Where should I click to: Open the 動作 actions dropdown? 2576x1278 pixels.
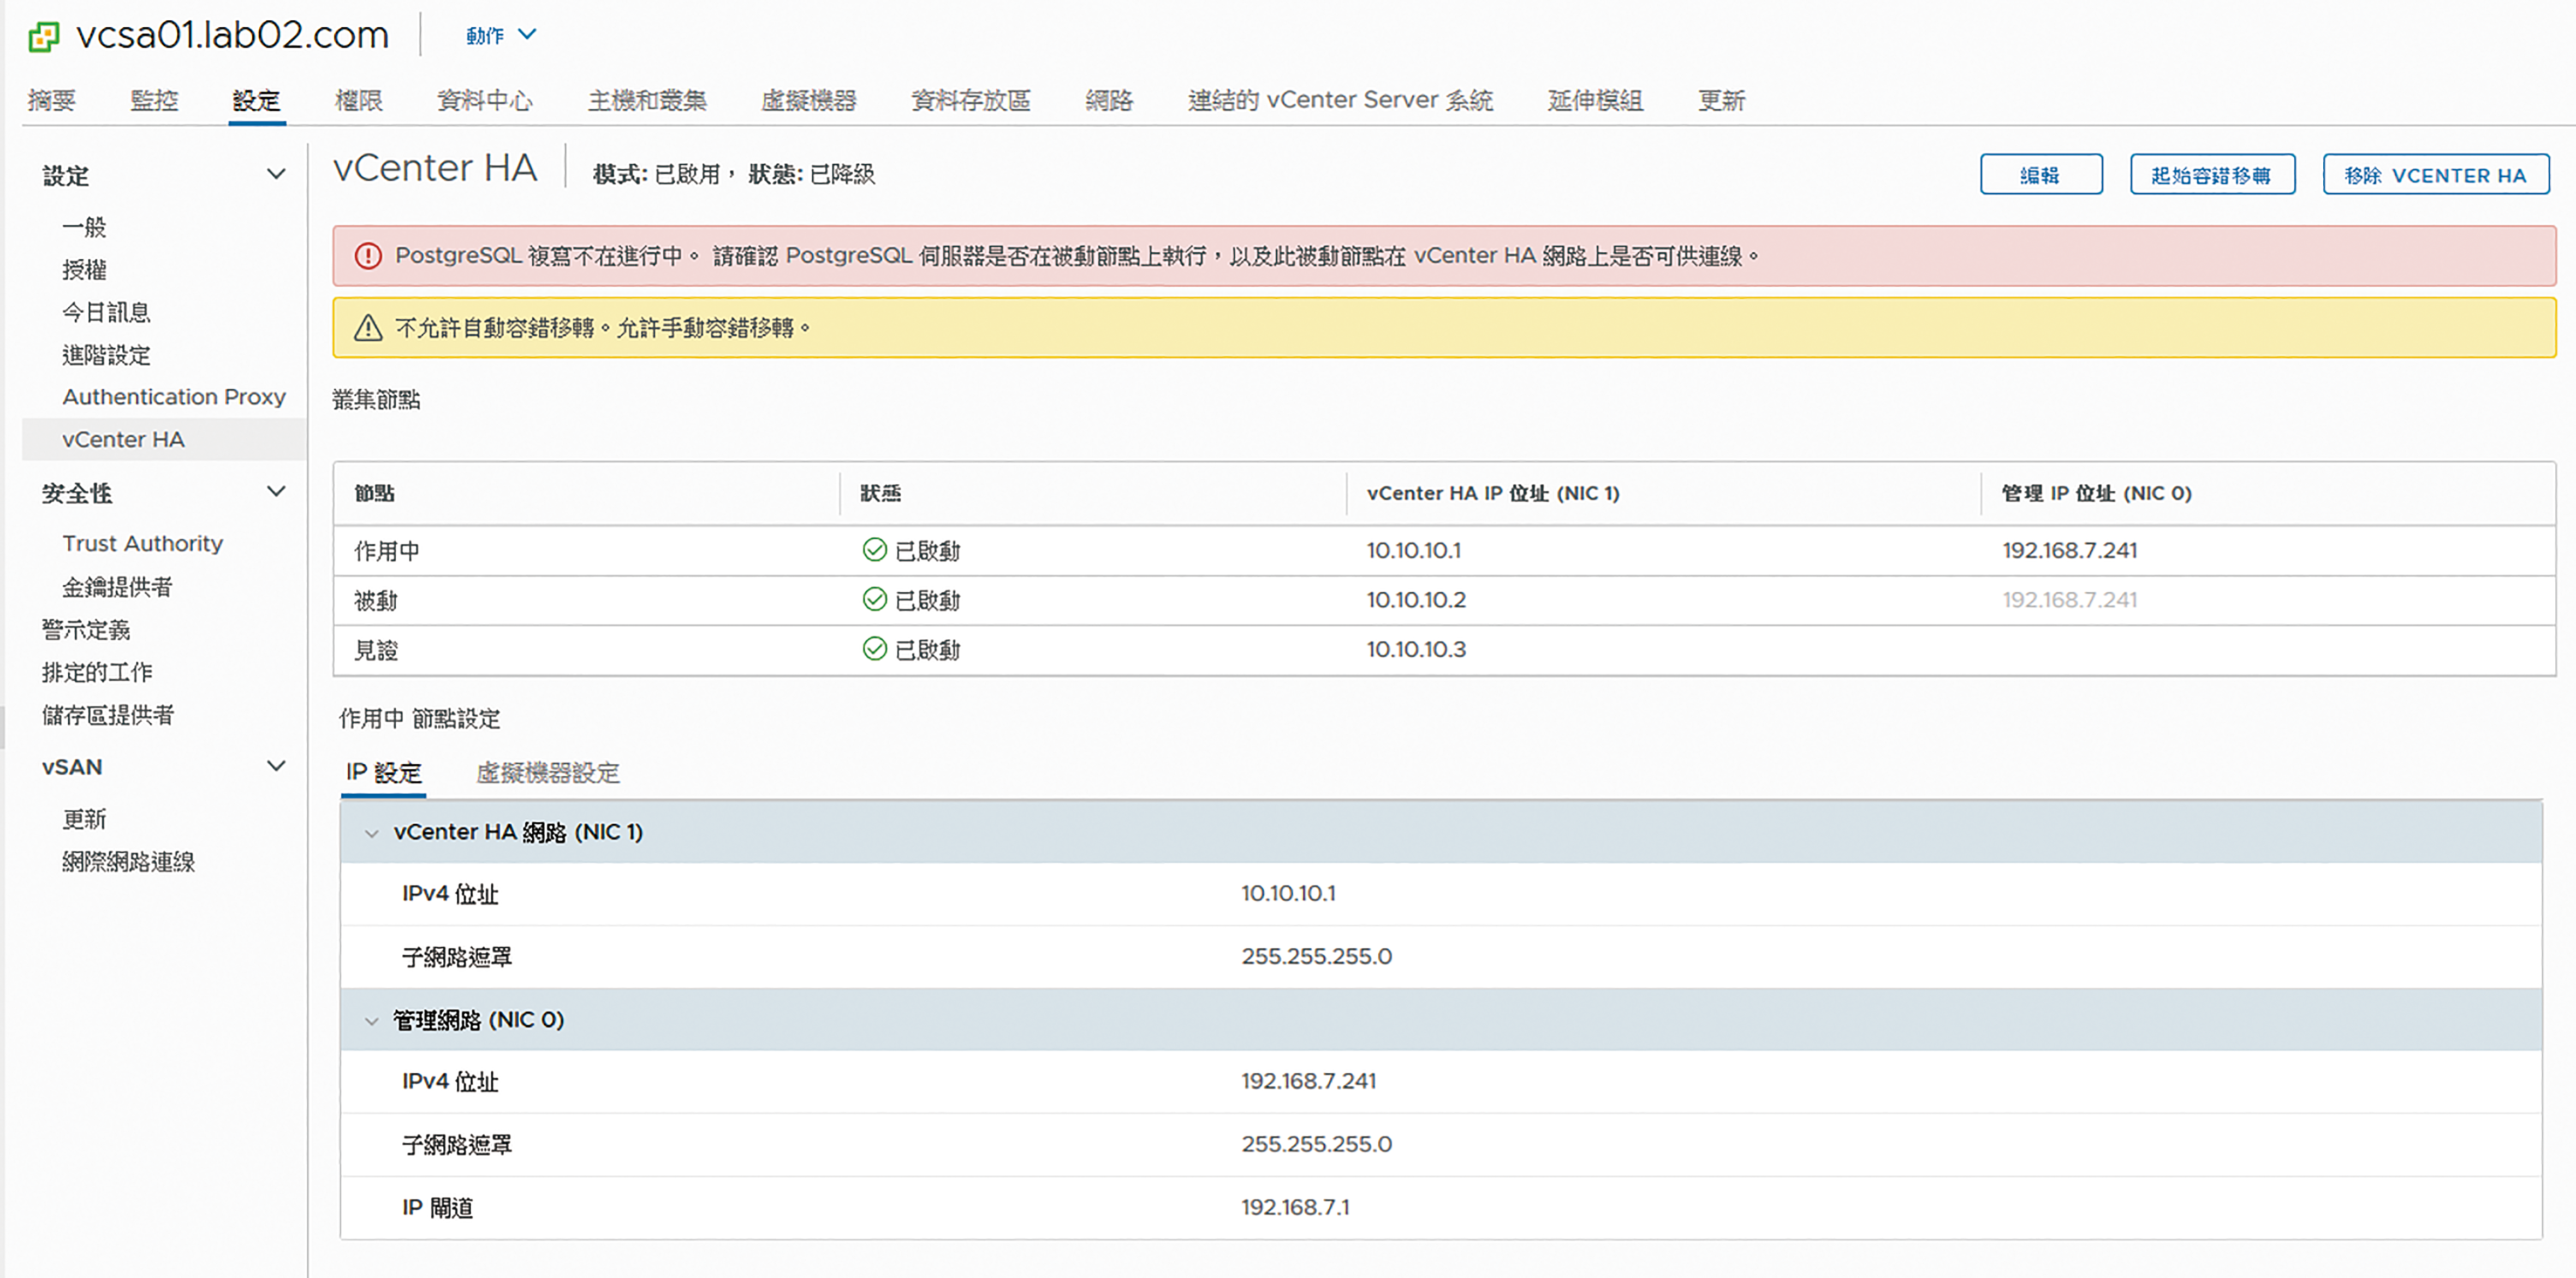pos(501,35)
